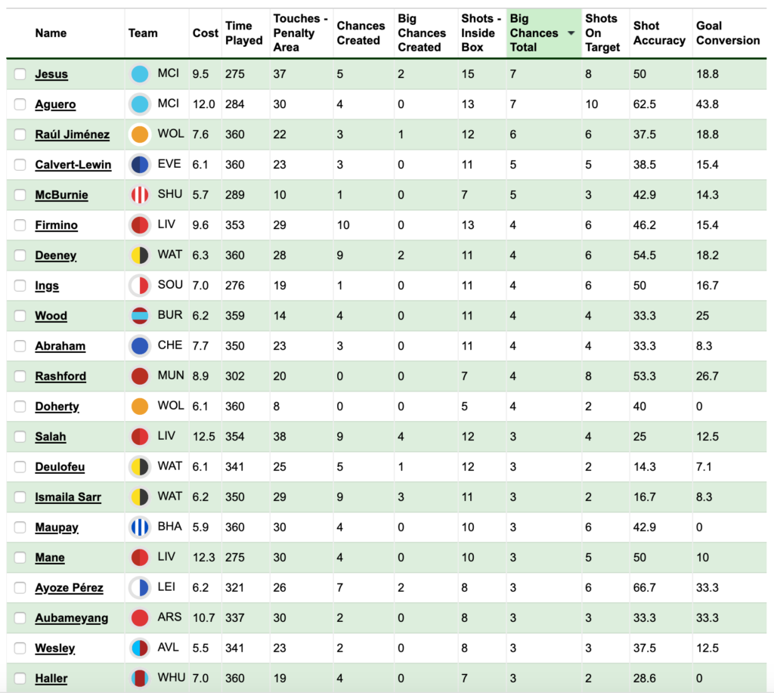Click the striped SHU badge beside McBurnie

pyautogui.click(x=140, y=195)
